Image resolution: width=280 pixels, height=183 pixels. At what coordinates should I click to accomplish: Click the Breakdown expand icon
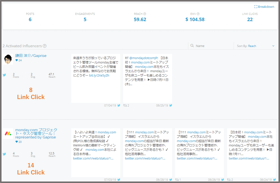pos(256,7)
